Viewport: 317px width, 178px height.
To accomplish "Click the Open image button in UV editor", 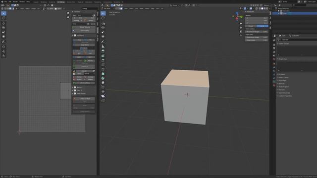I will (x=58, y=9).
